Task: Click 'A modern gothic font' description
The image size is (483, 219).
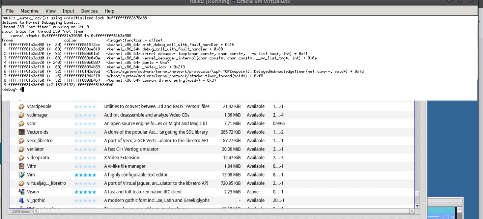Action: point(157,200)
